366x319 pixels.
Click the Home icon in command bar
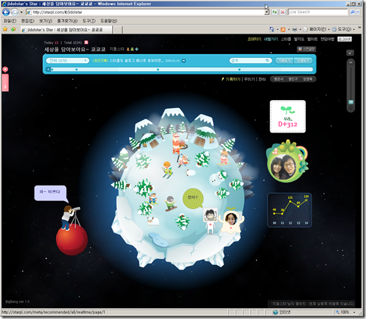click(x=272, y=29)
